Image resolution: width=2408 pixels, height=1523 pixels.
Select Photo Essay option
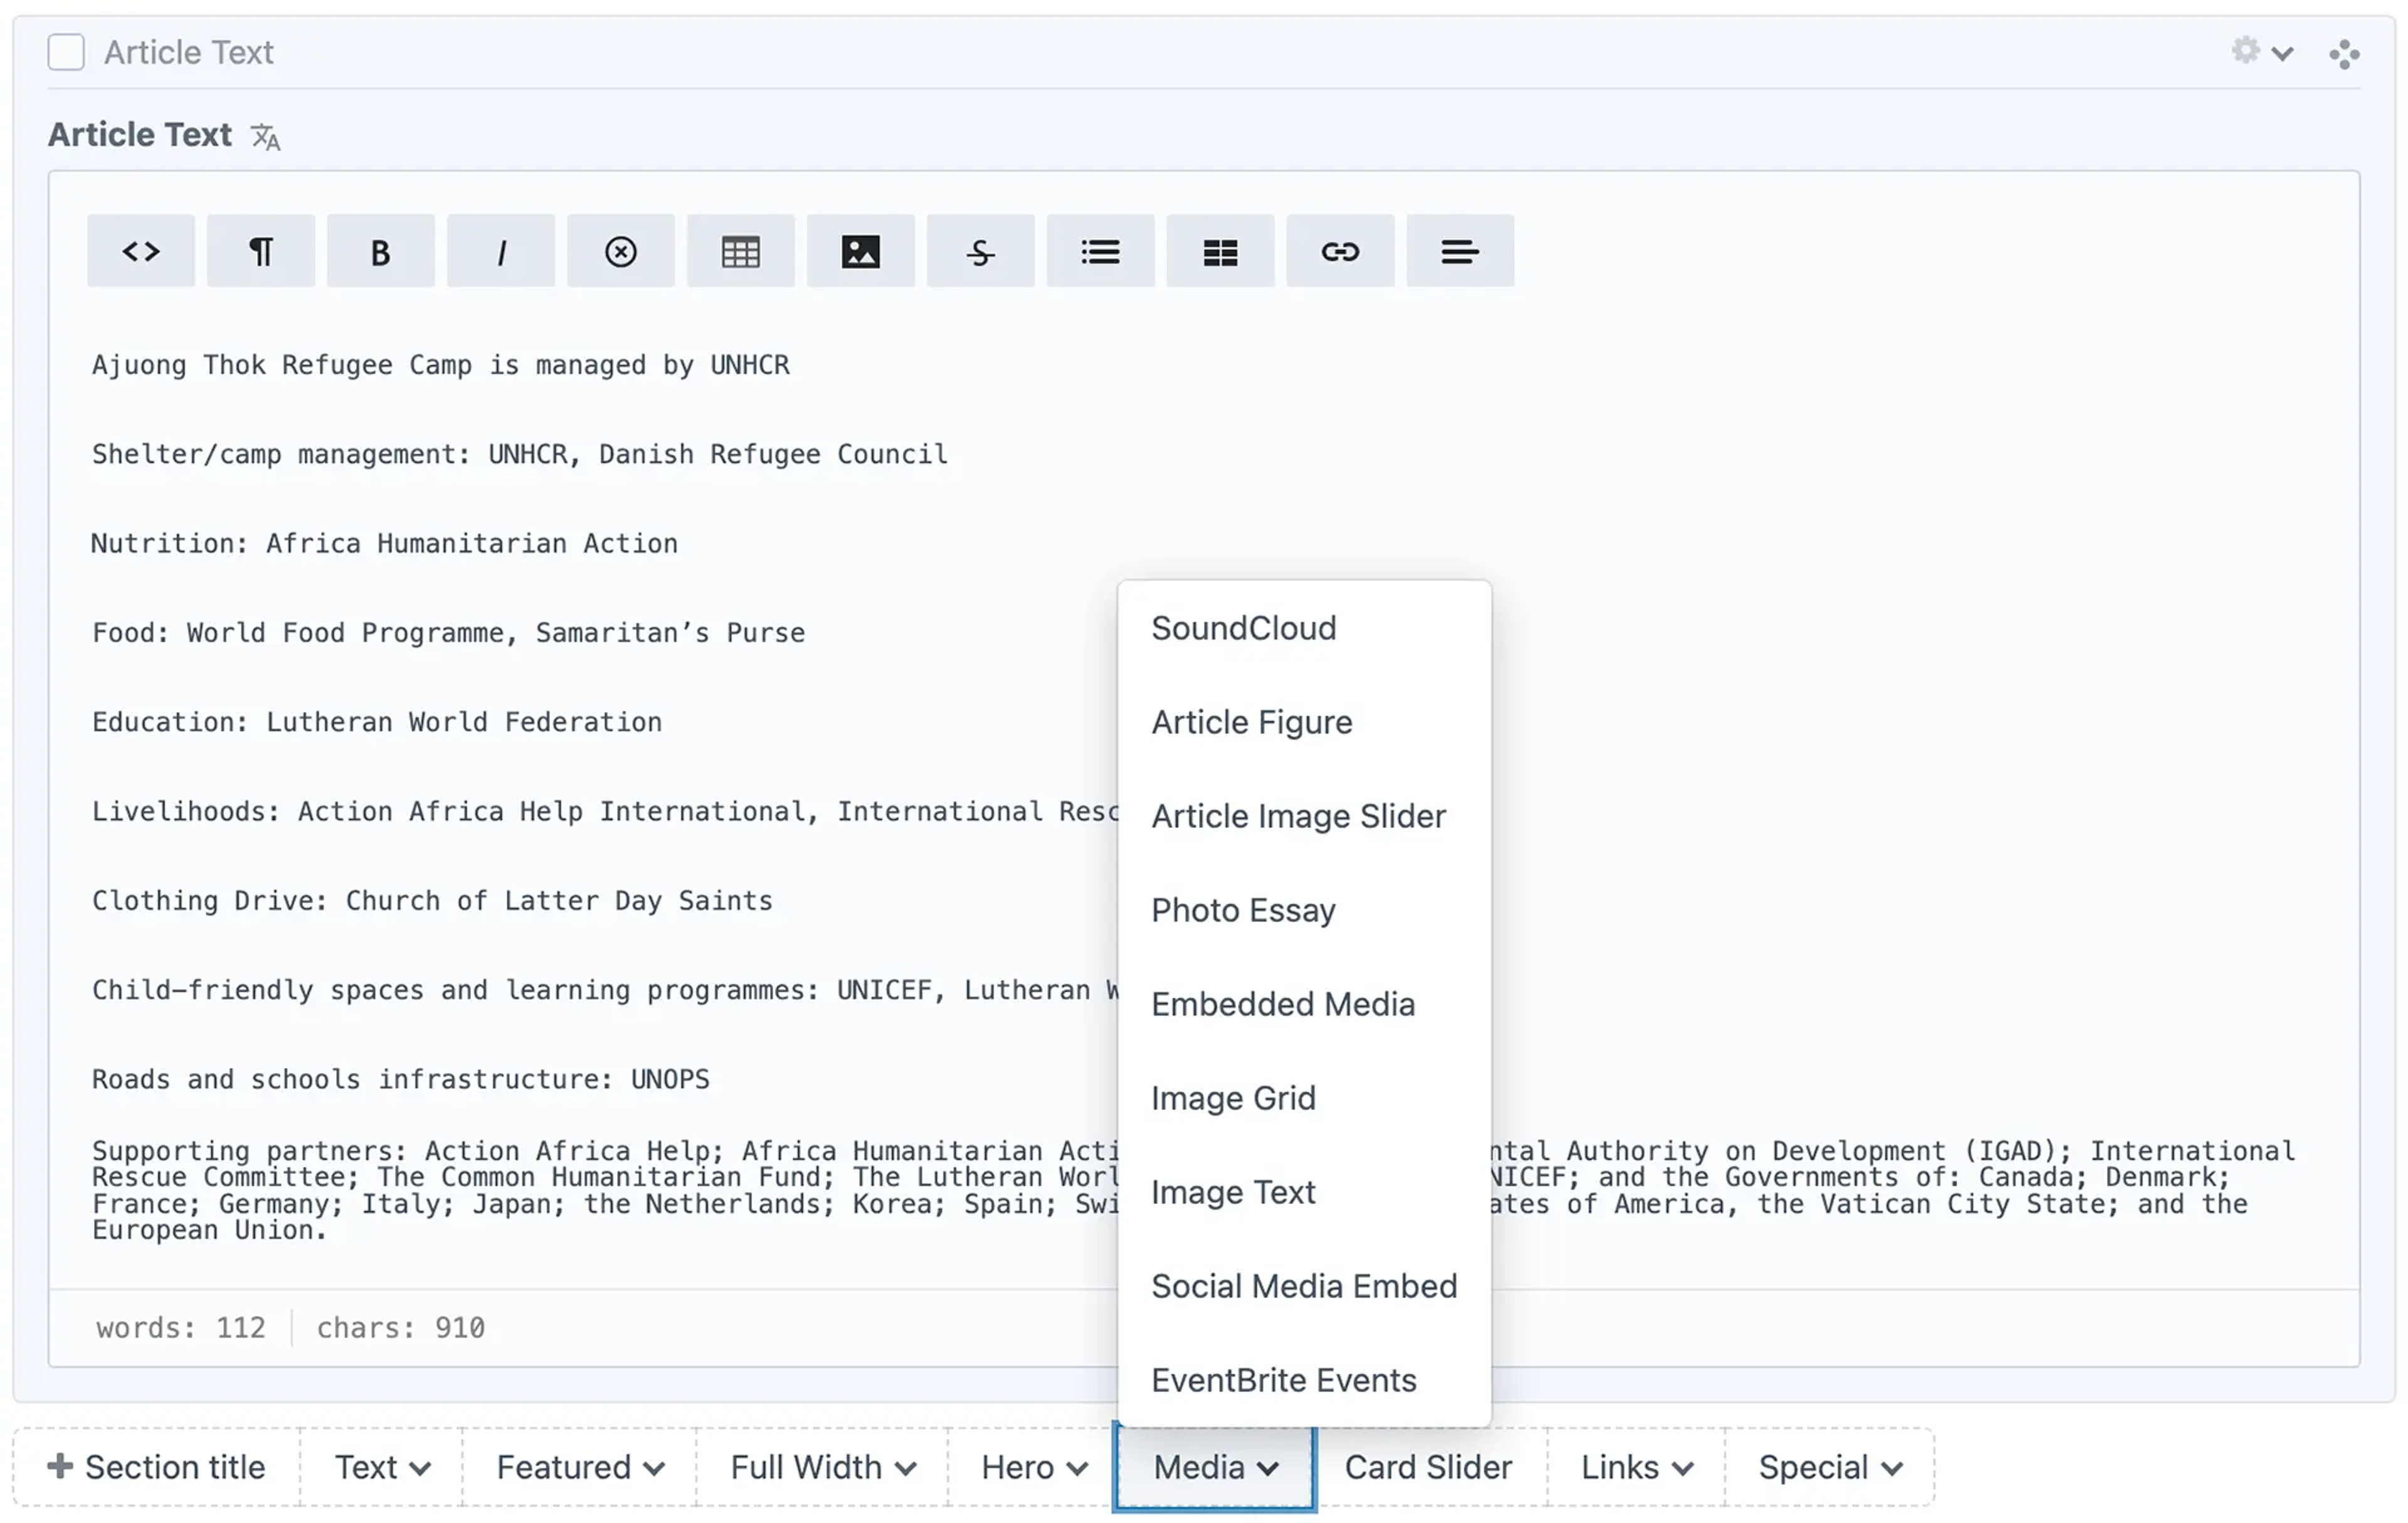pyautogui.click(x=1305, y=911)
